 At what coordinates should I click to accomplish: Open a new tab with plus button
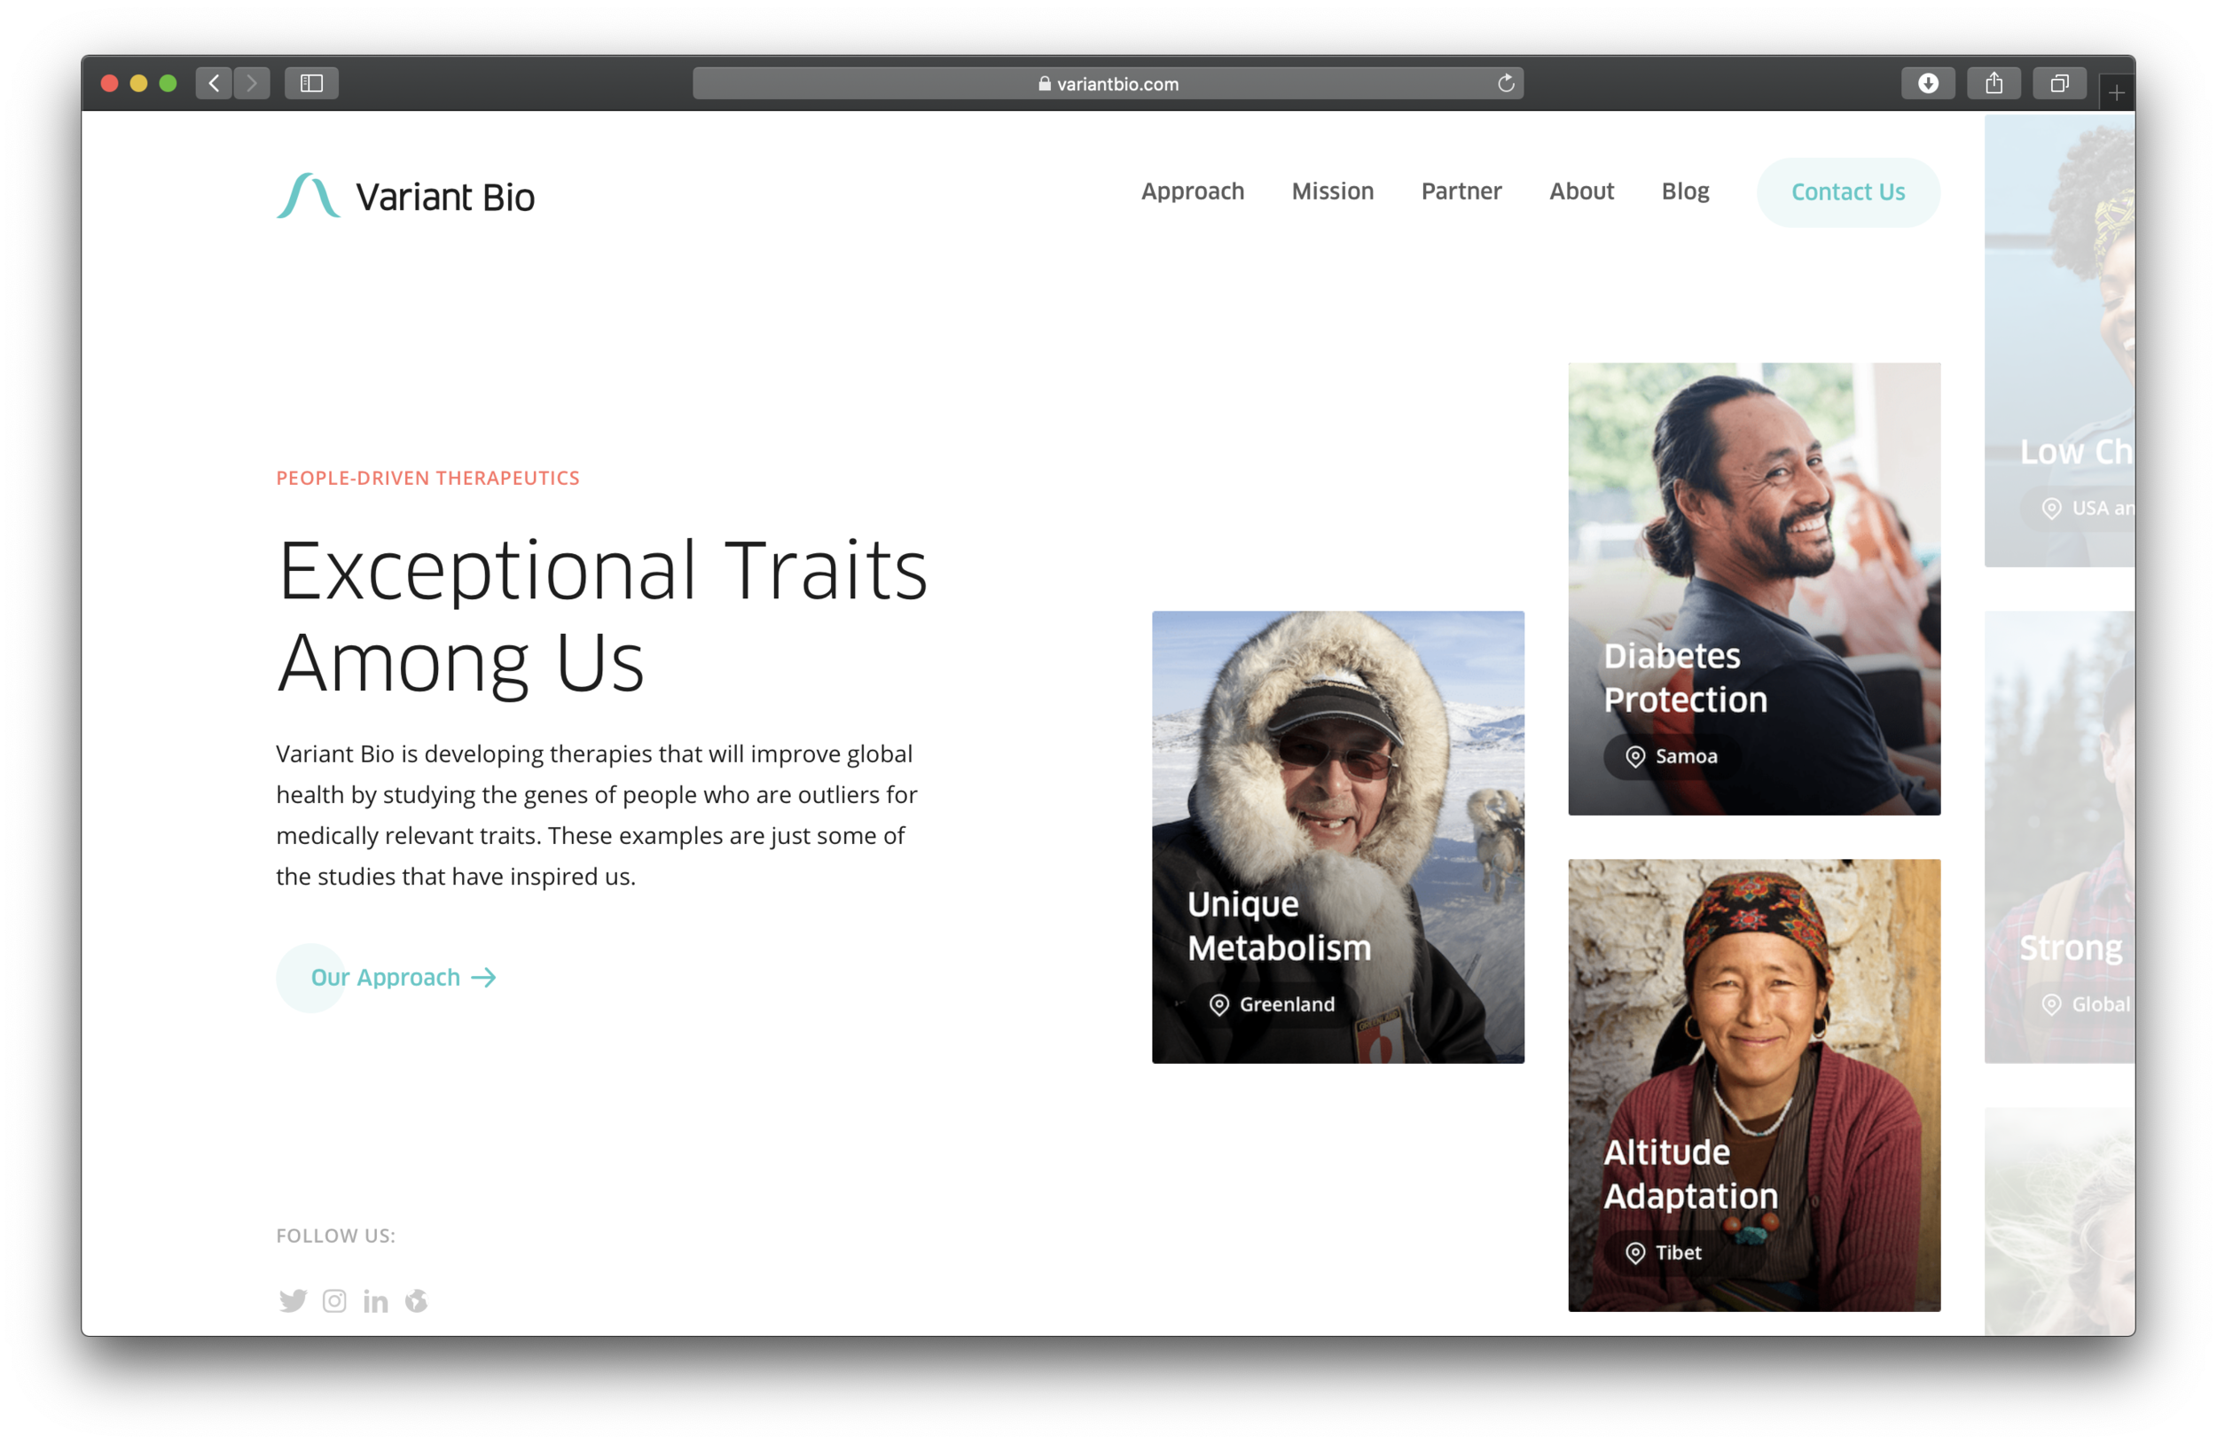[2117, 93]
